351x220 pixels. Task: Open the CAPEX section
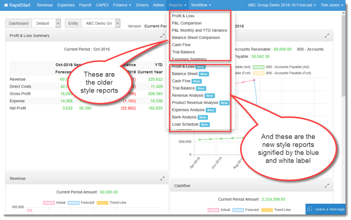click(x=102, y=5)
